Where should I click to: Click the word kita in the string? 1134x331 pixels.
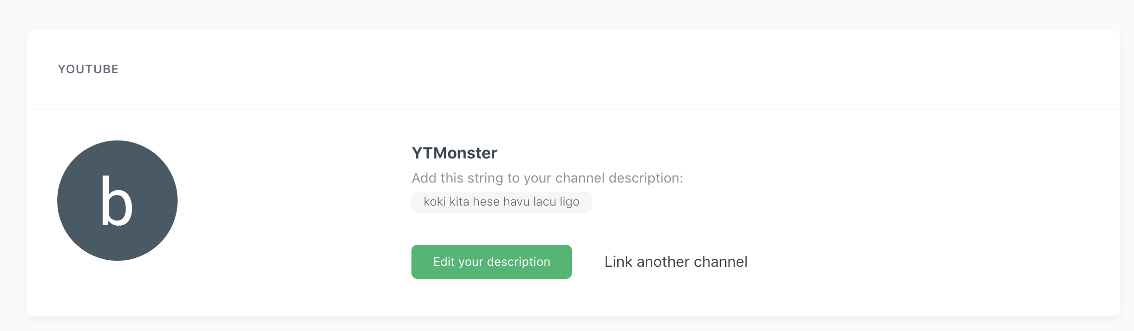click(459, 202)
